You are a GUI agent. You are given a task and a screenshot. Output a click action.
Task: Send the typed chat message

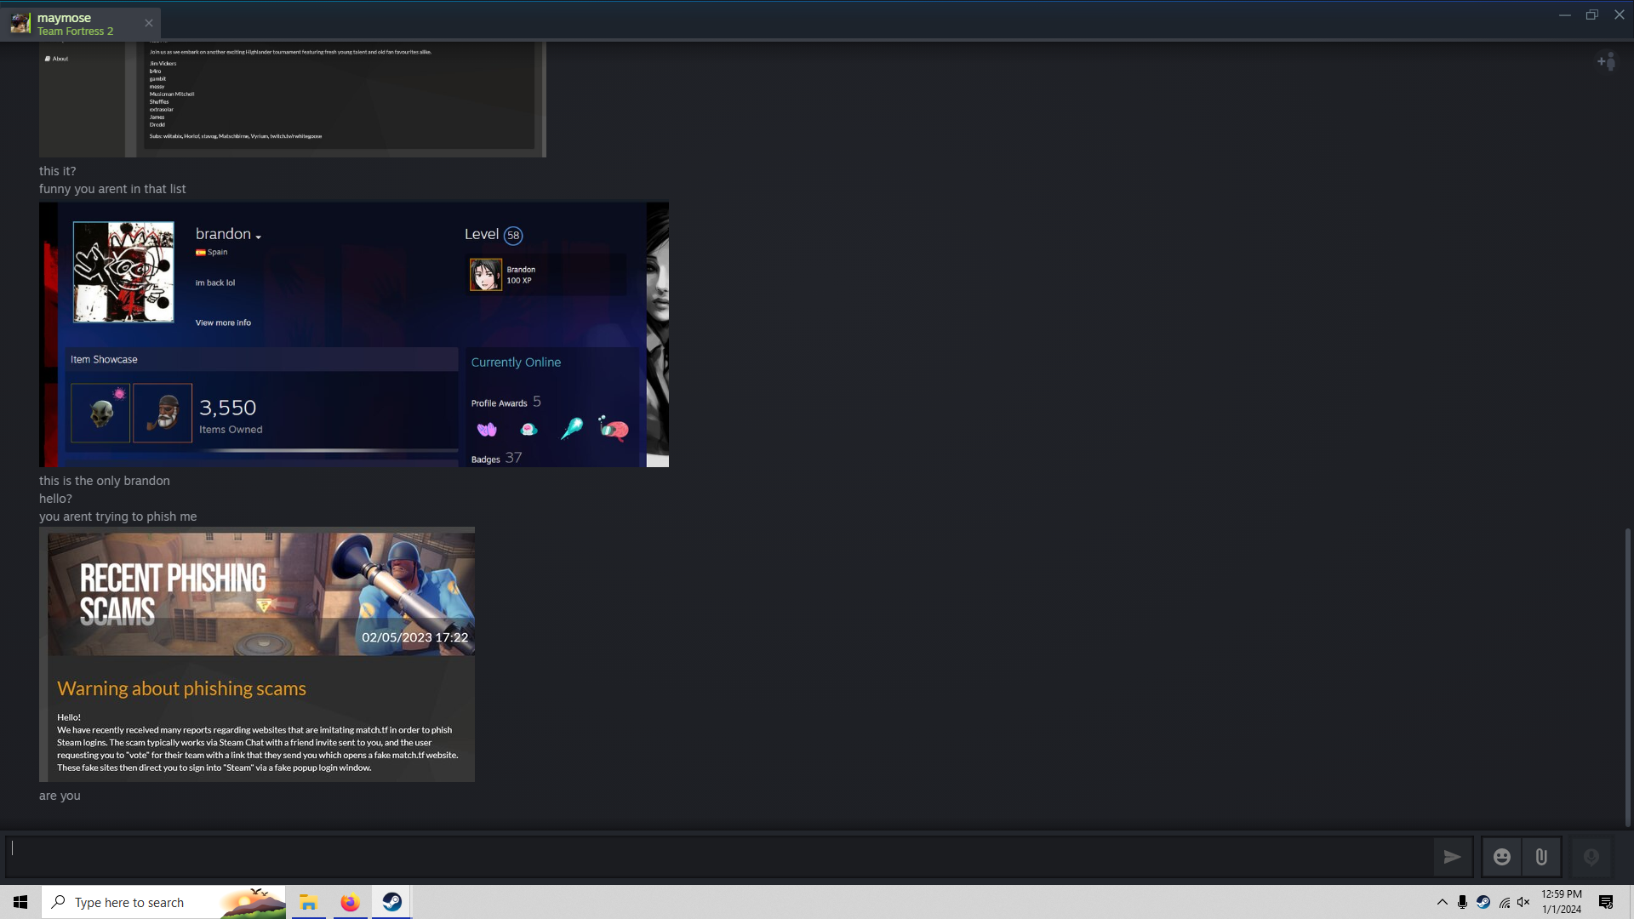[x=1453, y=857]
